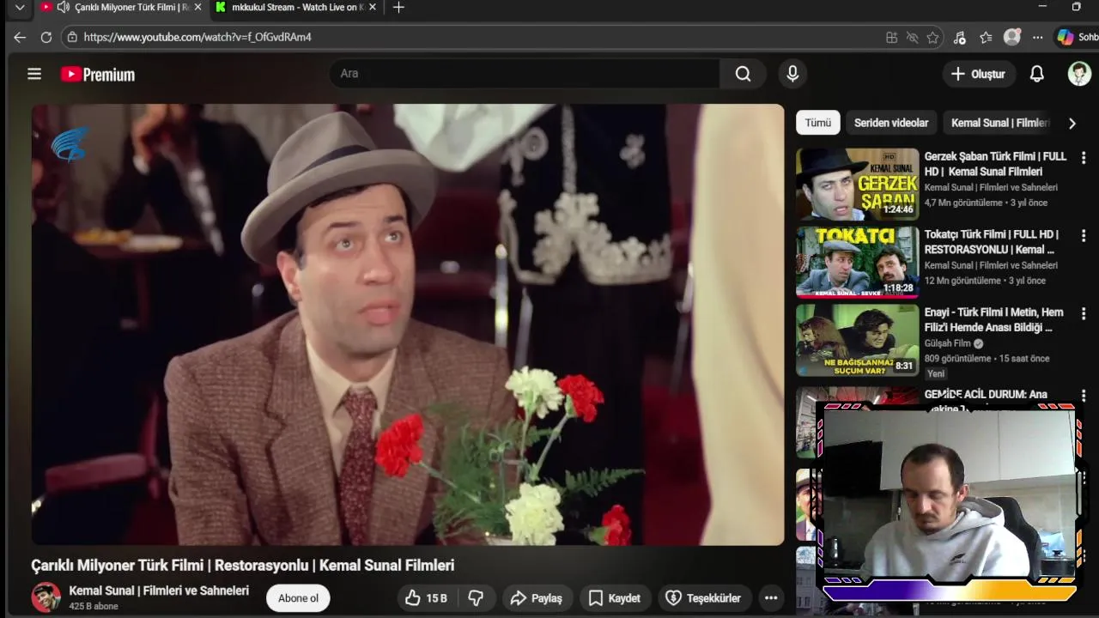Open options menu for Enayi video
Image resolution: width=1099 pixels, height=618 pixels.
pyautogui.click(x=1084, y=314)
